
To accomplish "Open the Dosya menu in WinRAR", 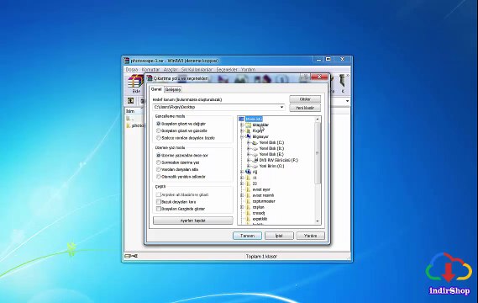I will click(x=132, y=70).
